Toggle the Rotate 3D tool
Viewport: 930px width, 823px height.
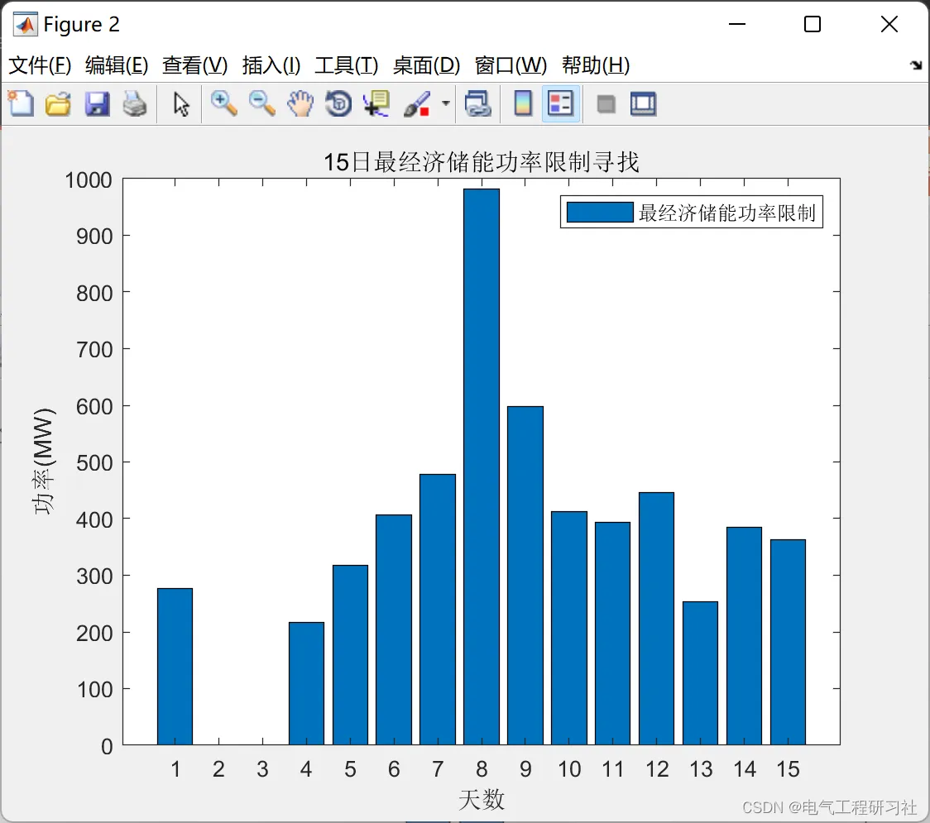[x=338, y=103]
